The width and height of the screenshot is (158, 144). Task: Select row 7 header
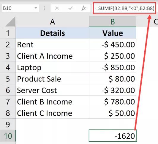coord(8,102)
